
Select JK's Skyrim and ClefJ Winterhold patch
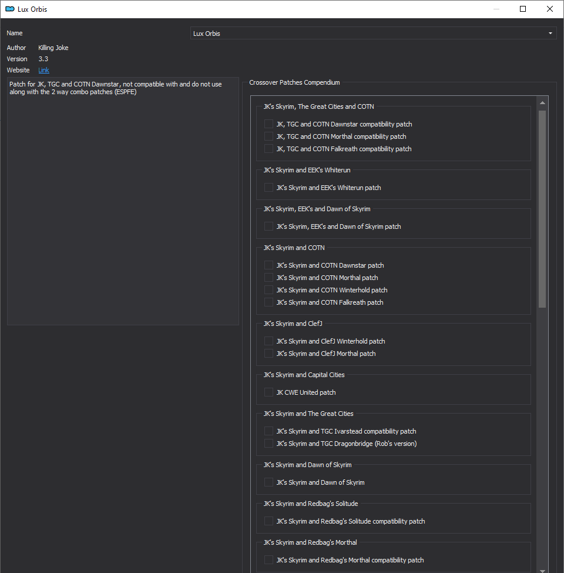[x=268, y=341]
